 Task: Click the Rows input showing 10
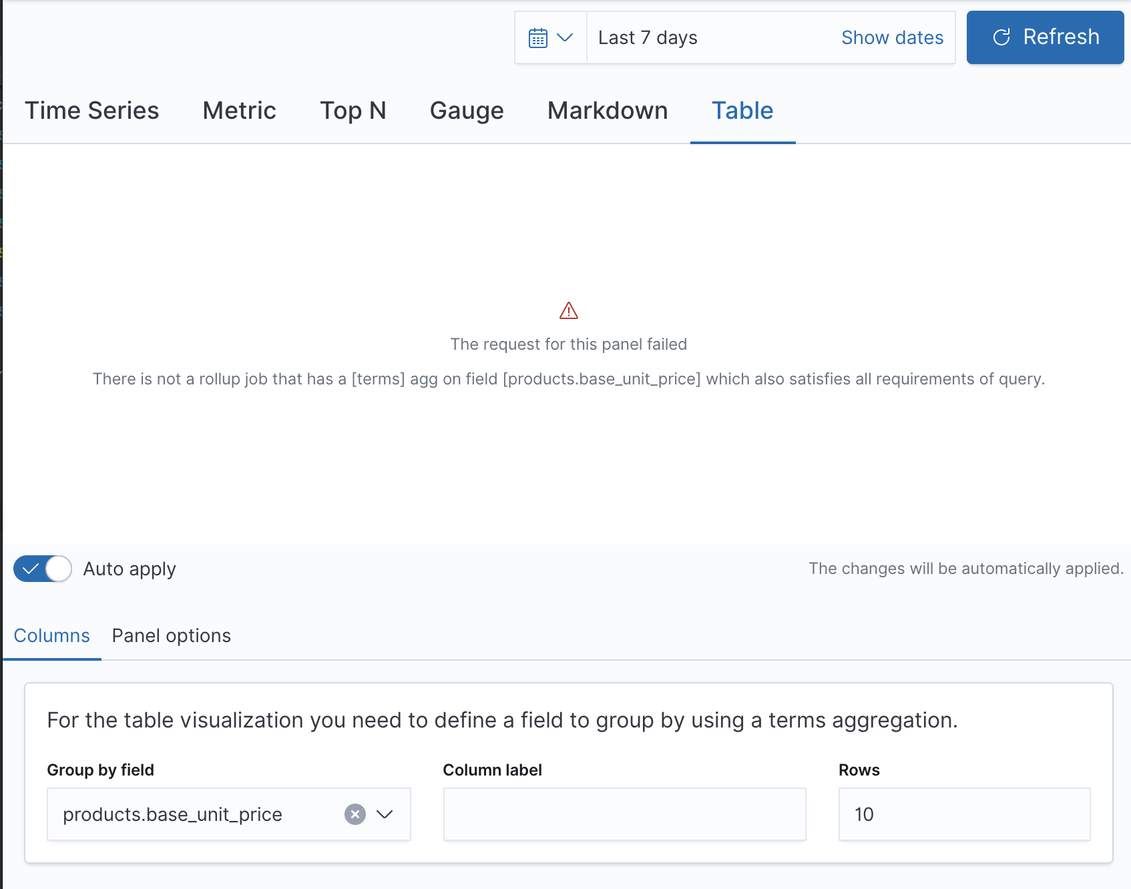click(x=964, y=814)
